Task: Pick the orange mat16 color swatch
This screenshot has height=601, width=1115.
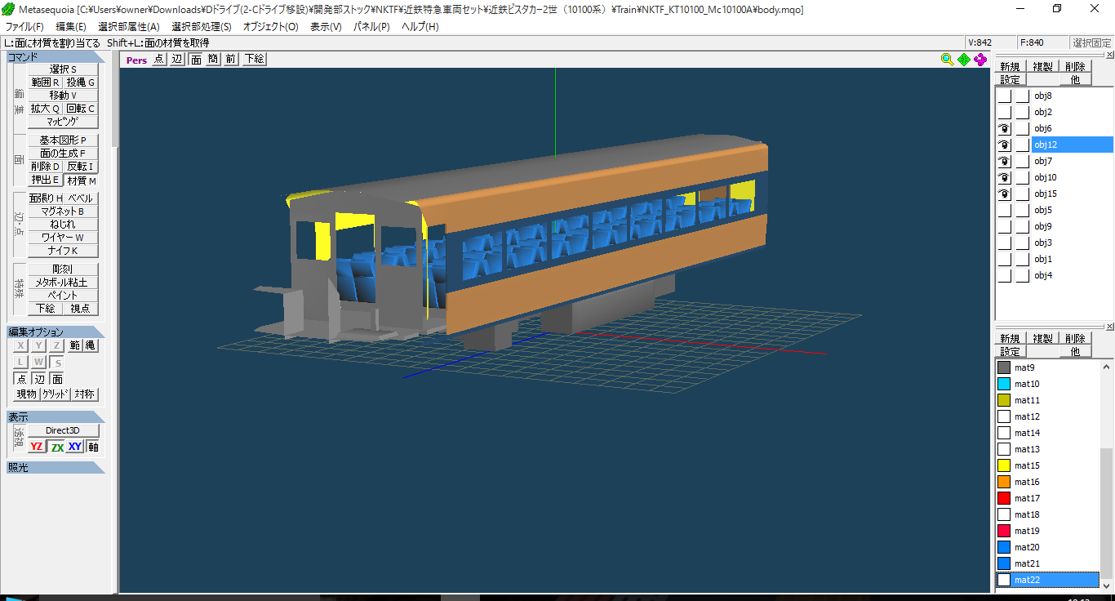Action: coord(1004,482)
